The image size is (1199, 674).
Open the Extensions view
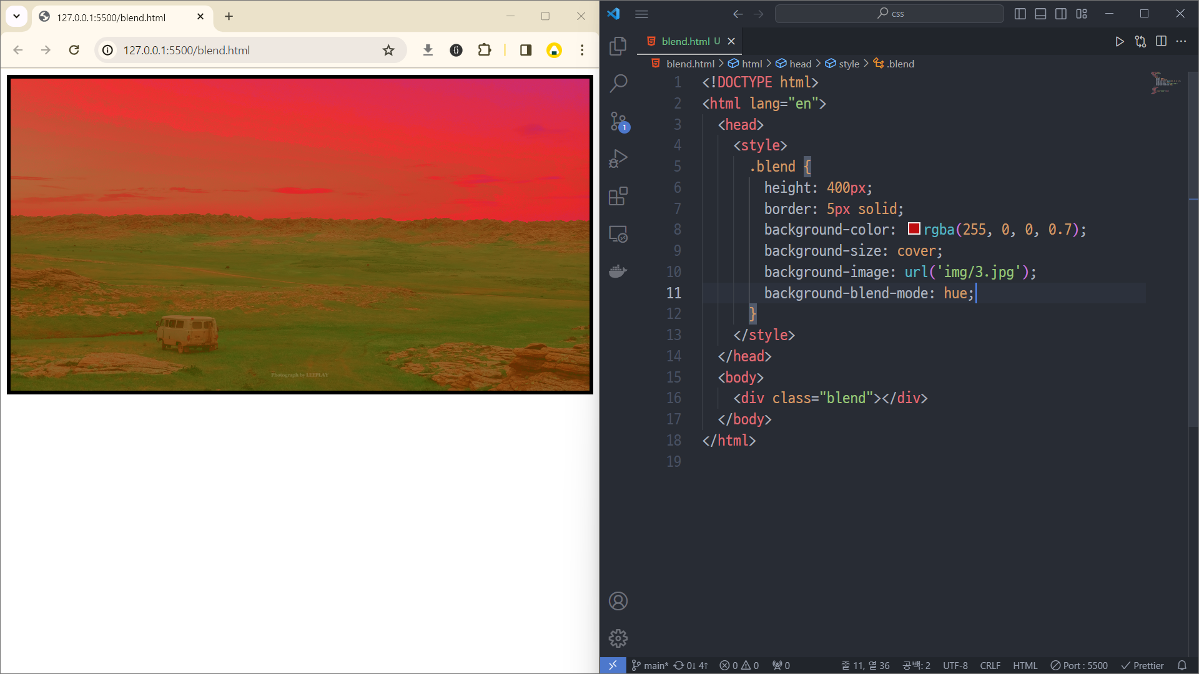pyautogui.click(x=618, y=196)
